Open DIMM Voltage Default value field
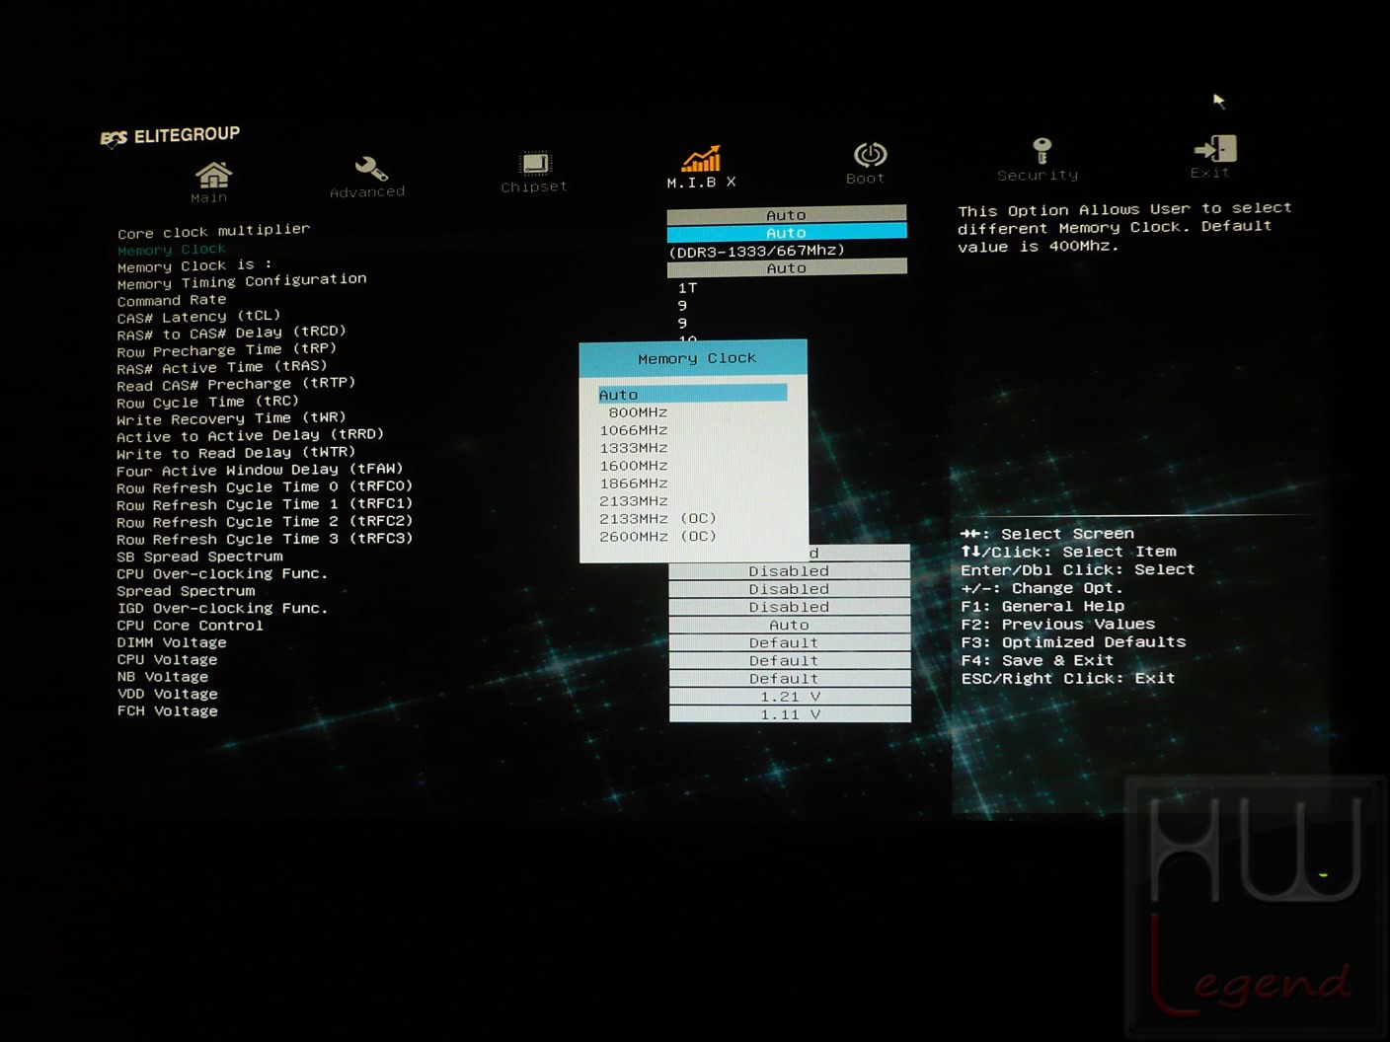The height and width of the screenshot is (1042, 1390). [x=789, y=642]
